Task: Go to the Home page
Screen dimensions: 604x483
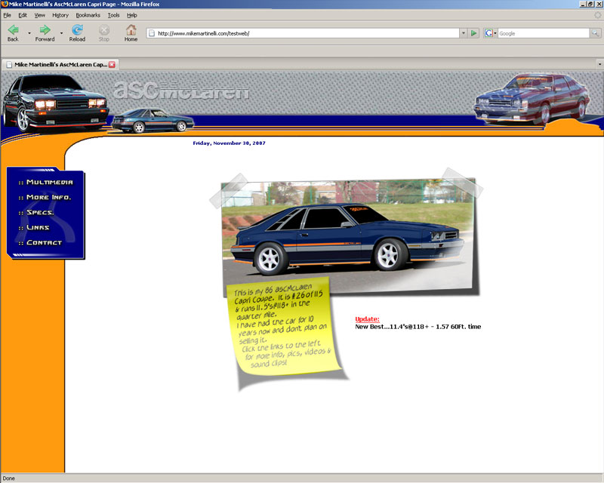Action: [x=131, y=32]
